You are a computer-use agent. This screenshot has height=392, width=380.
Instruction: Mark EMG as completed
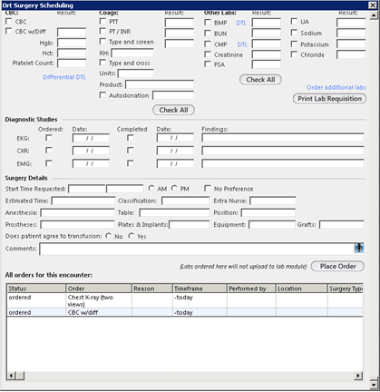coord(131,163)
